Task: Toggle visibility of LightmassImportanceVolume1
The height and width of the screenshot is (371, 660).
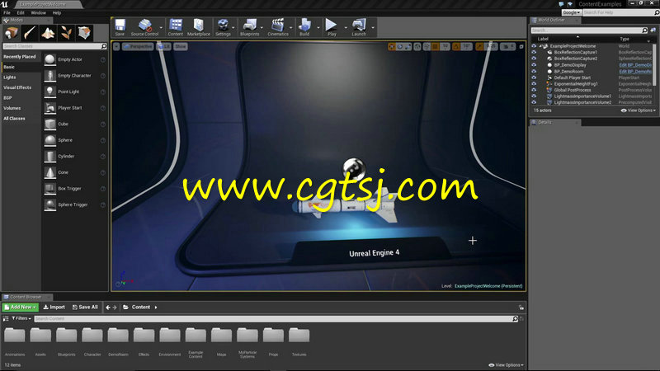Action: pyautogui.click(x=534, y=96)
